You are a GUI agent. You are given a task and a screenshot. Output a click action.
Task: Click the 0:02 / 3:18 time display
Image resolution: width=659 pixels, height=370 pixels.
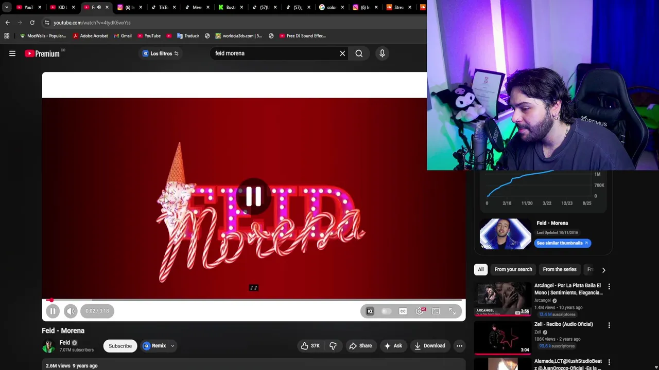tap(97, 311)
